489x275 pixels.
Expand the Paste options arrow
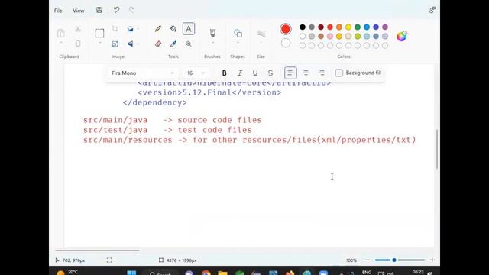tap(61, 43)
